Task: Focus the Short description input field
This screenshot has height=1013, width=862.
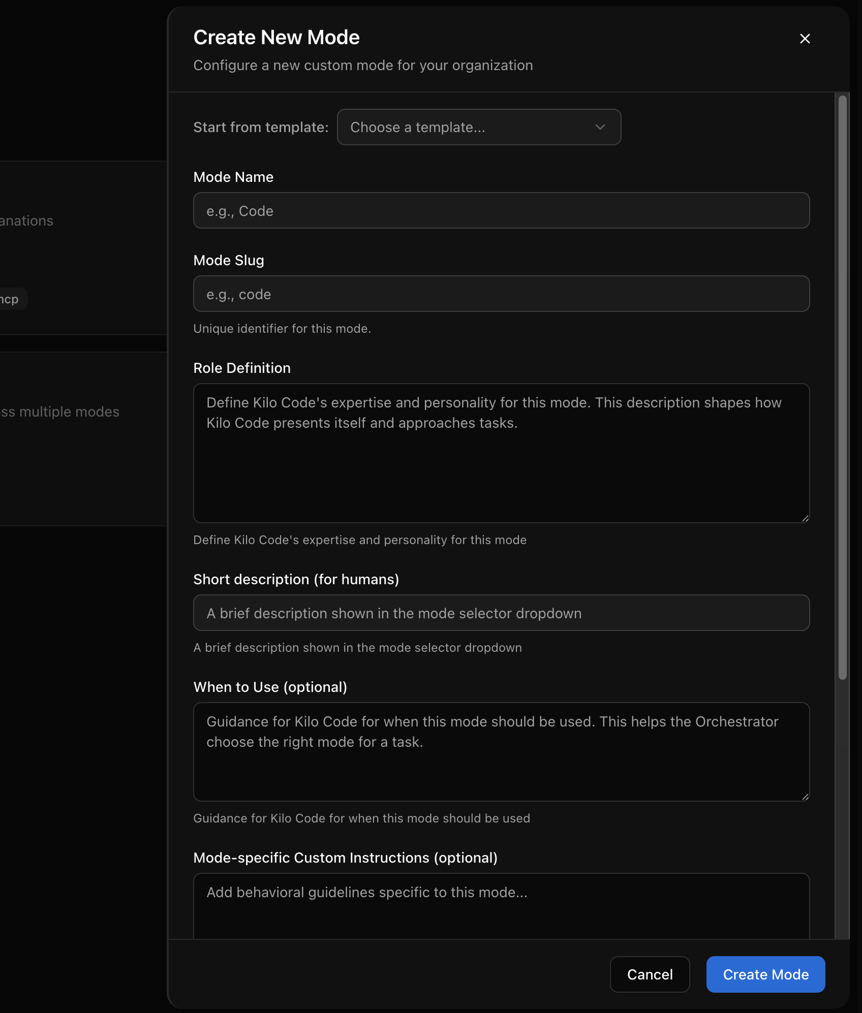Action: click(501, 613)
